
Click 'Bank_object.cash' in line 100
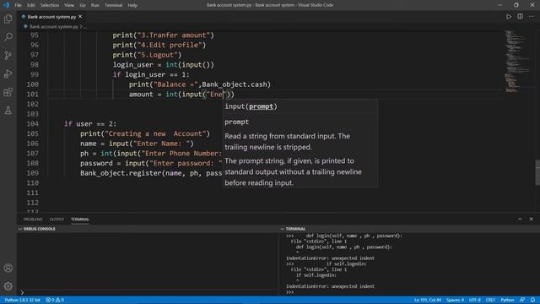[x=235, y=84]
